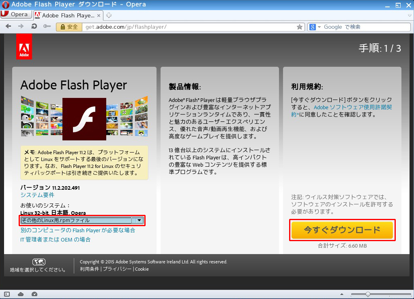Click the address bar URL field
Image resolution: width=414 pixels, height=299 pixels.
coord(187,27)
